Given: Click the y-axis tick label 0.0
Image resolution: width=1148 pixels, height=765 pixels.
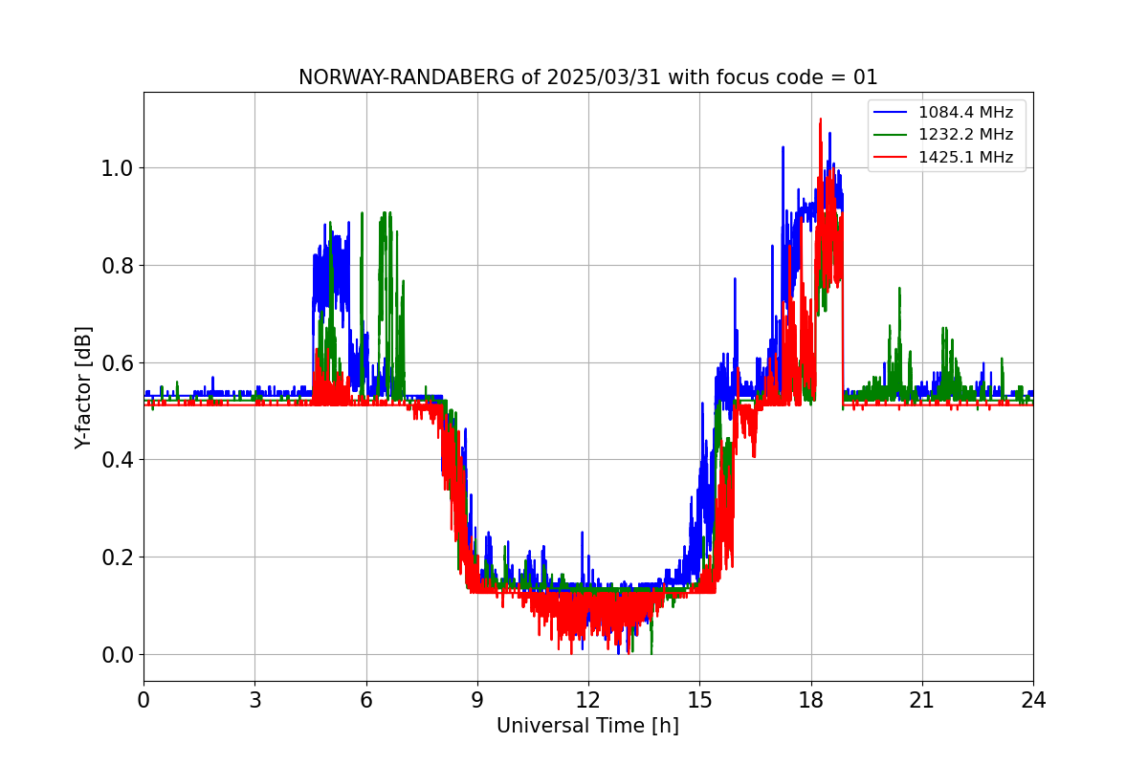Looking at the screenshot, I should coord(118,655).
